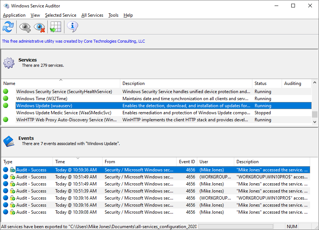Sort services by Status column

[x=267, y=83]
